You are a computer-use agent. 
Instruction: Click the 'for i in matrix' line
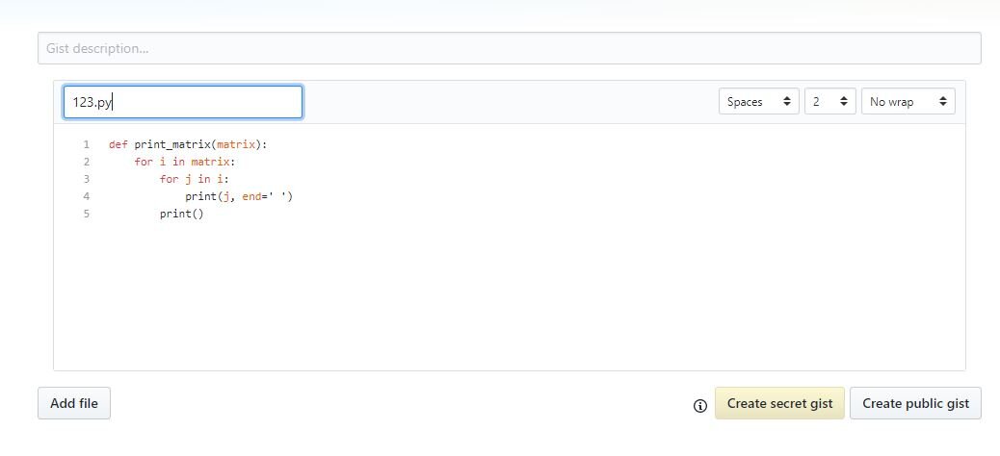click(x=185, y=162)
